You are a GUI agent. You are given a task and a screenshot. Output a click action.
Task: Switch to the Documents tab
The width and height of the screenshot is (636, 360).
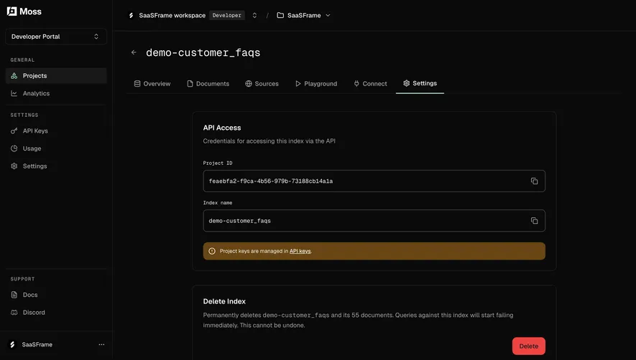click(x=208, y=83)
